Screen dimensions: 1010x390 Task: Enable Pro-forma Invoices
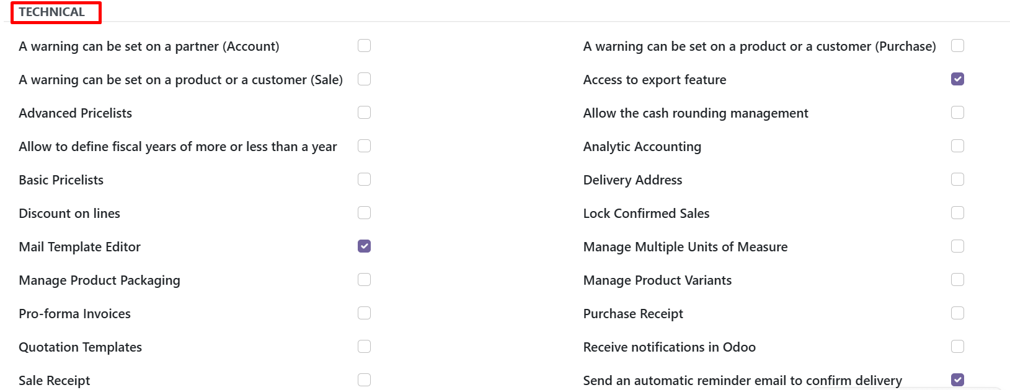pos(364,313)
